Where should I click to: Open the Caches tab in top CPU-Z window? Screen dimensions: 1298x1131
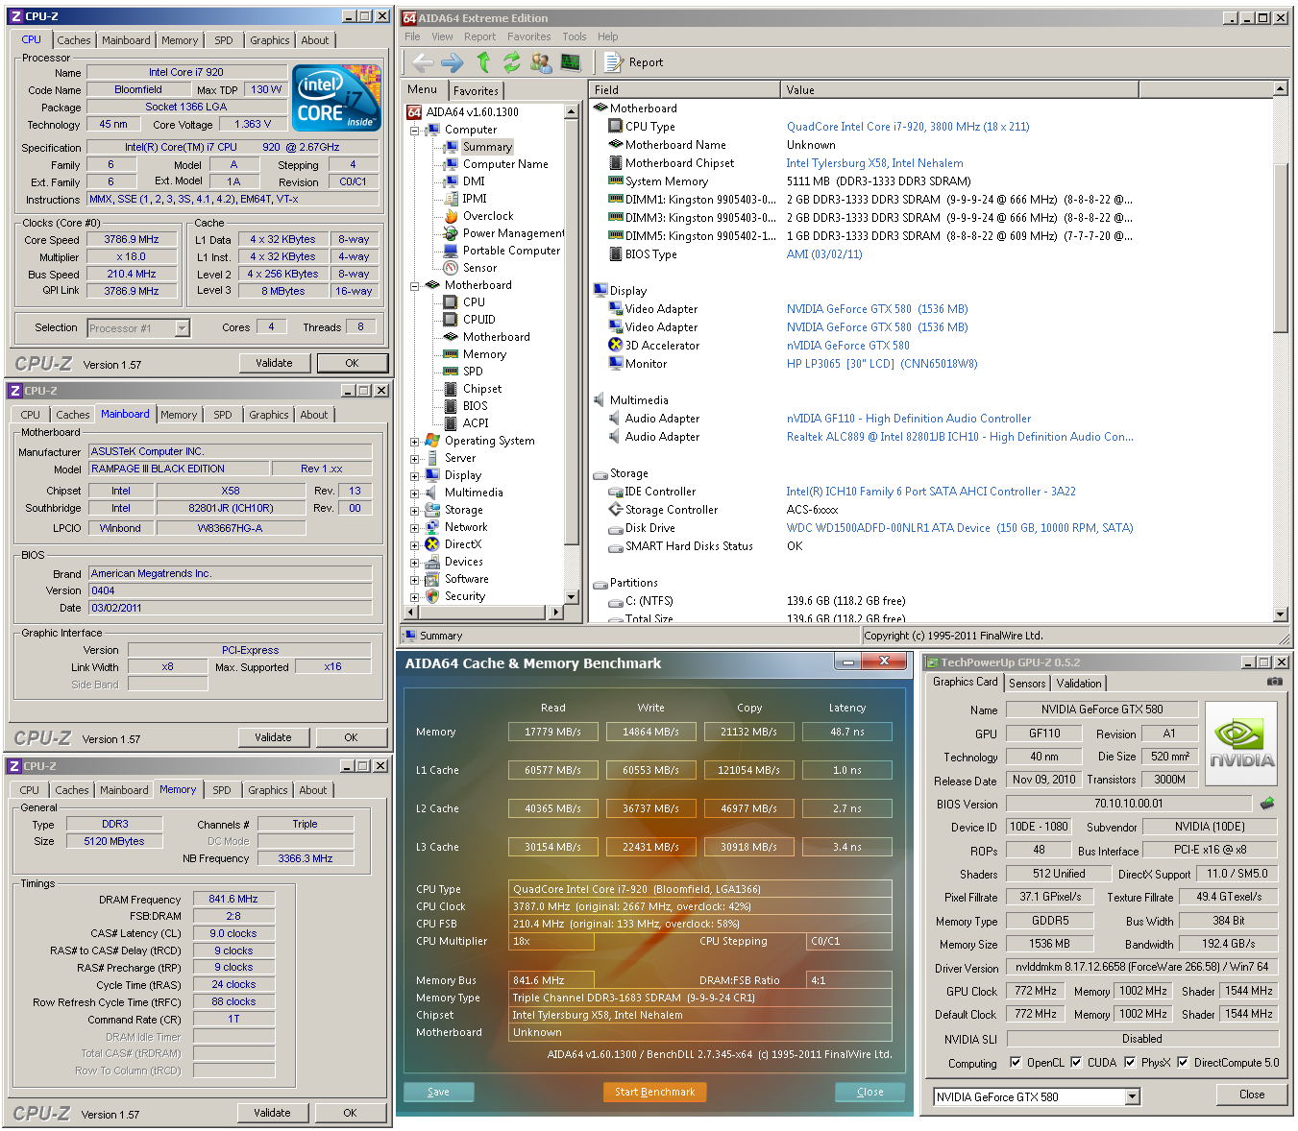73,40
